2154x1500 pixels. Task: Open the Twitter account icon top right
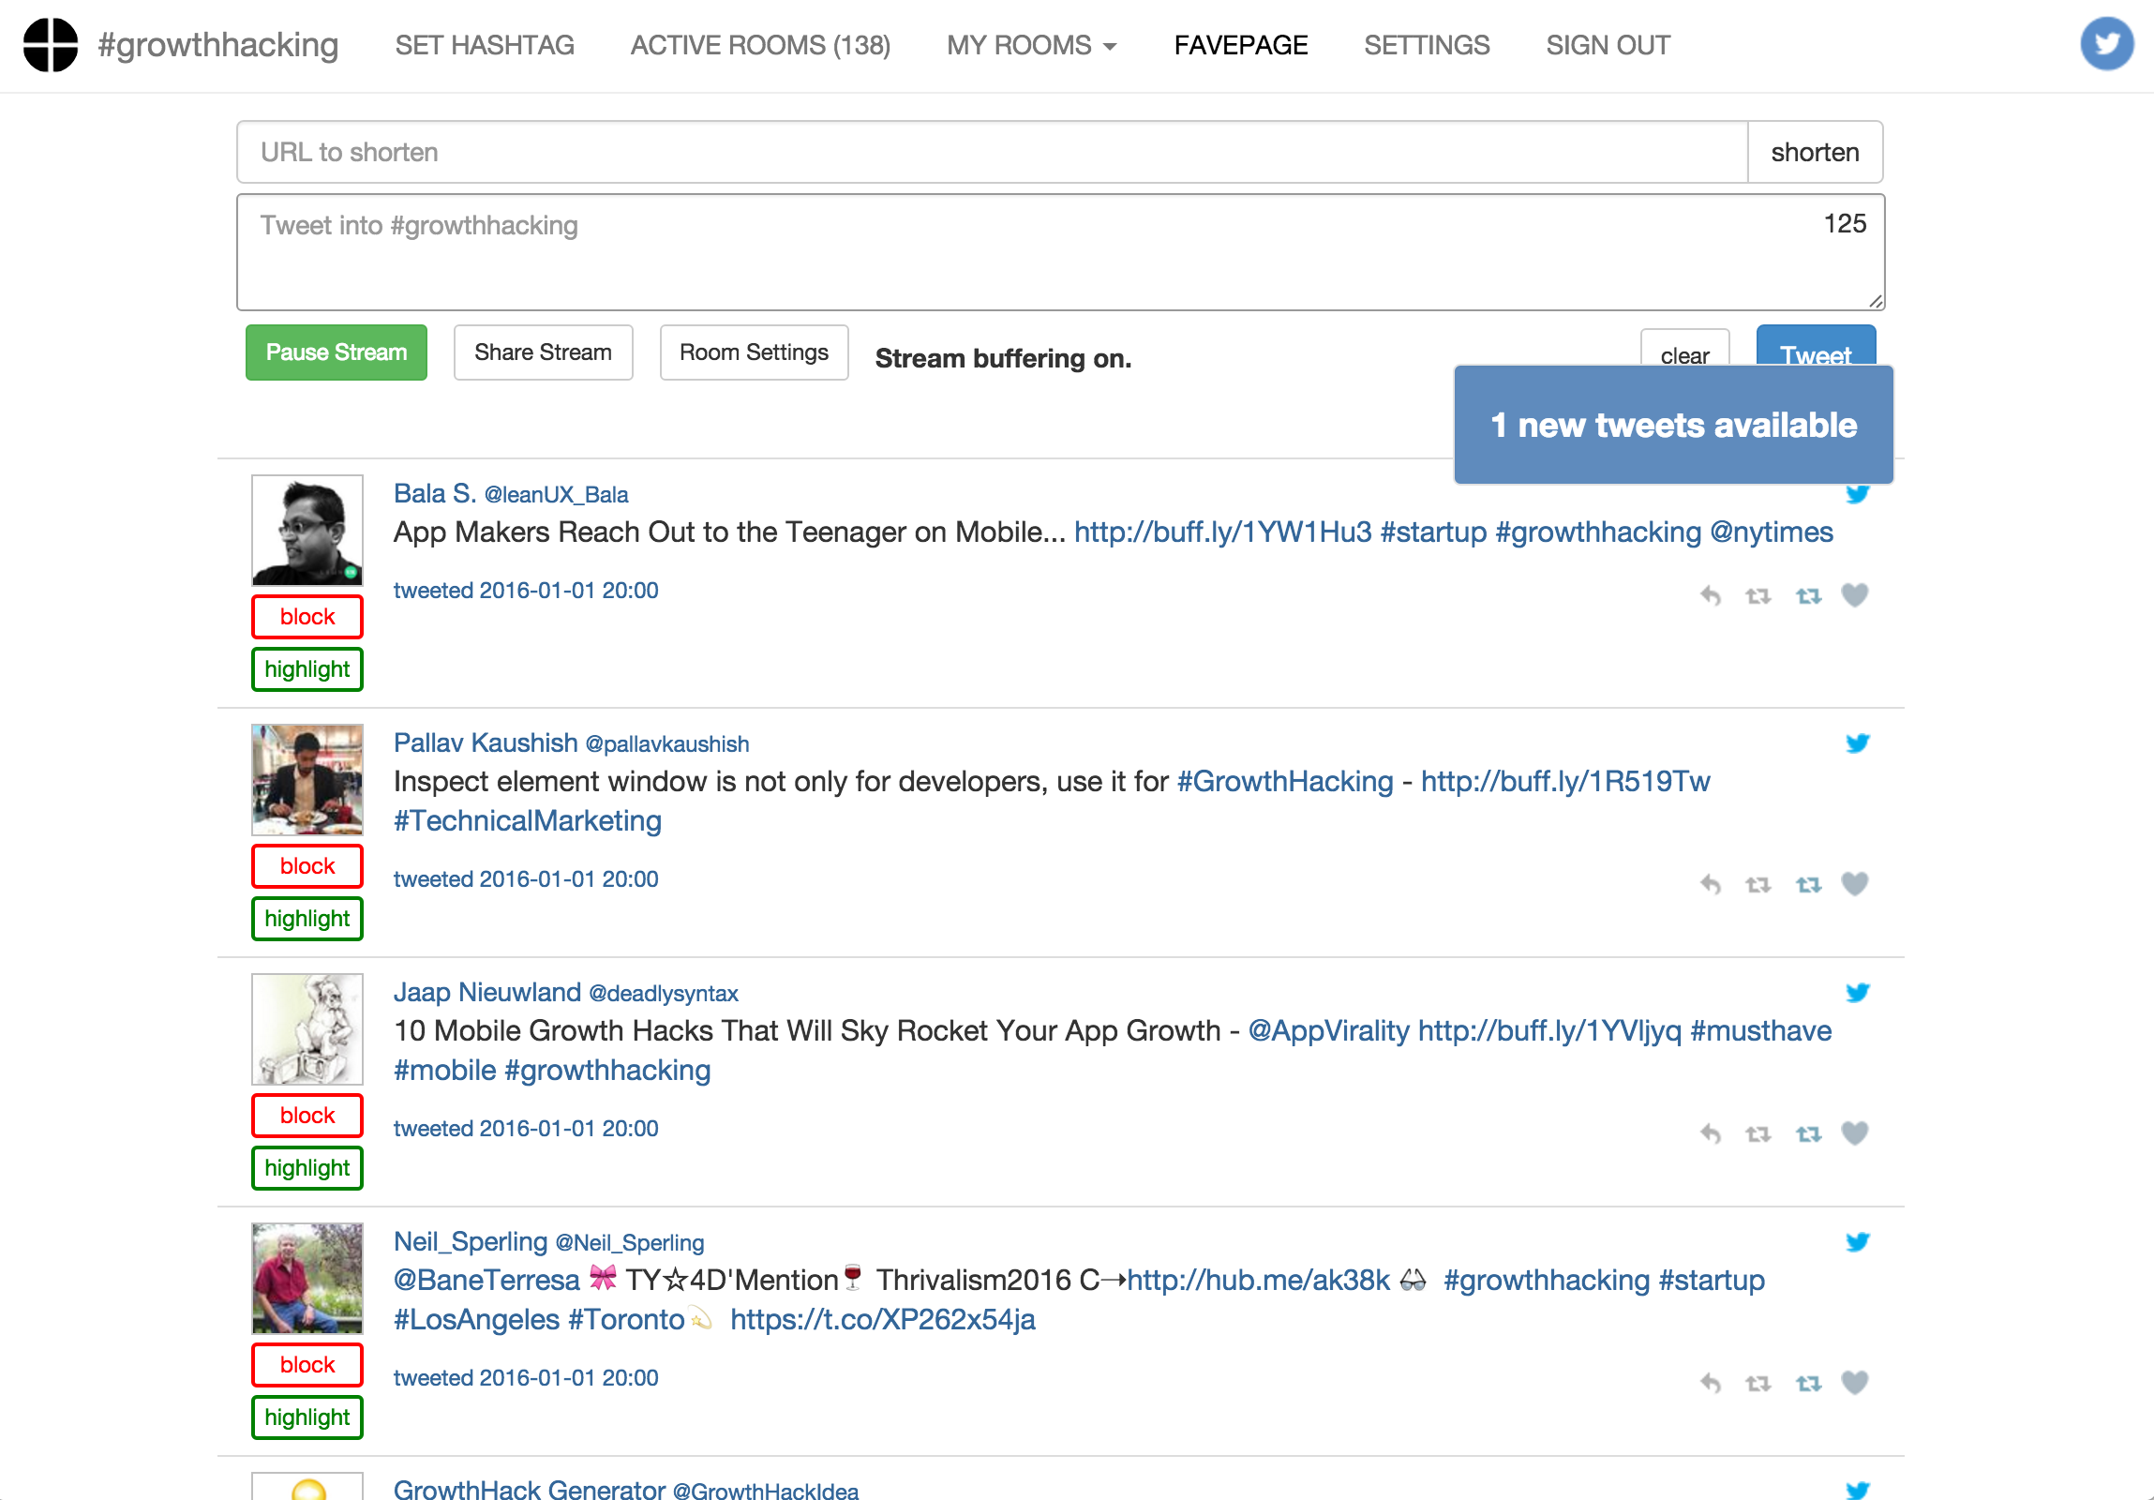pyautogui.click(x=2106, y=43)
